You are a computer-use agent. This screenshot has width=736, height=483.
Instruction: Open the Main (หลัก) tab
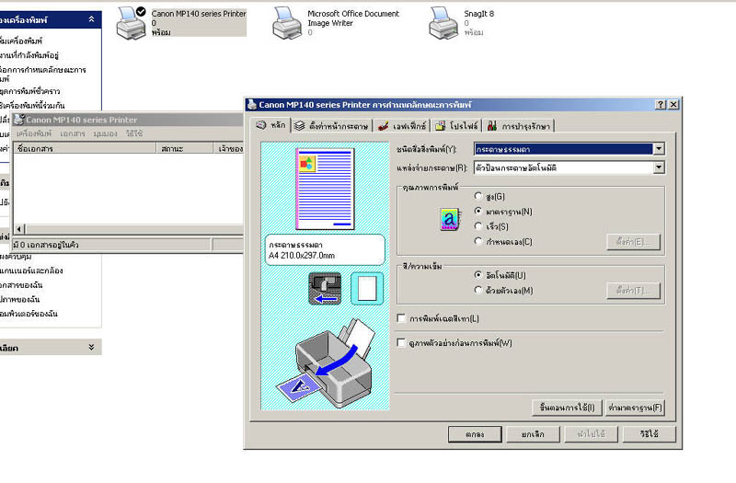270,125
